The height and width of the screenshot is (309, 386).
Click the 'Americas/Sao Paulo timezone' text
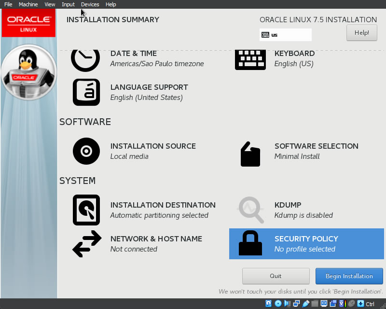pos(157,64)
